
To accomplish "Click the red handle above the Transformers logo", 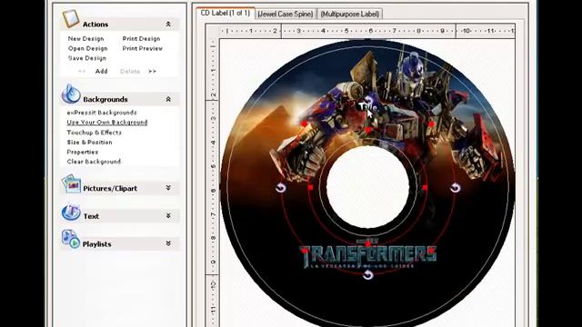I will (367, 243).
